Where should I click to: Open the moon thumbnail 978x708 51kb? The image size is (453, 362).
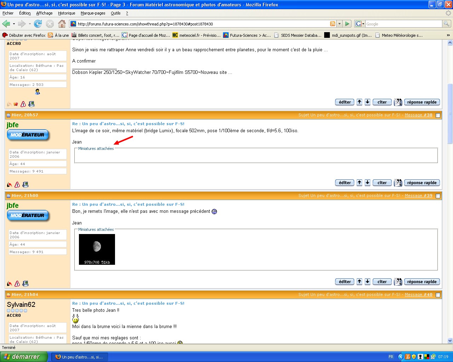tap(97, 249)
